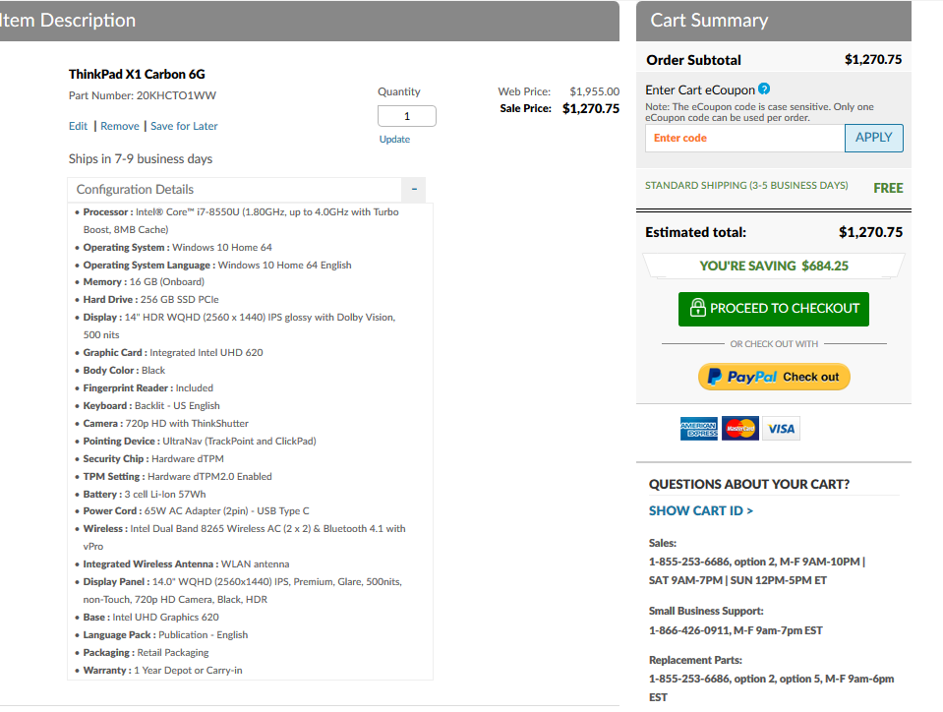Click the Security Chip line
The width and height of the screenshot is (943, 712).
point(153,459)
